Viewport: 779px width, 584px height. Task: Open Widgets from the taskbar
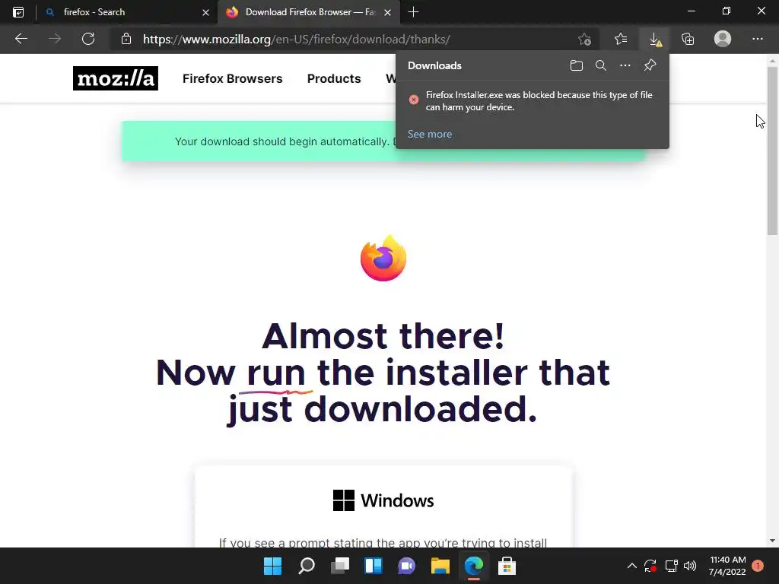(x=373, y=566)
